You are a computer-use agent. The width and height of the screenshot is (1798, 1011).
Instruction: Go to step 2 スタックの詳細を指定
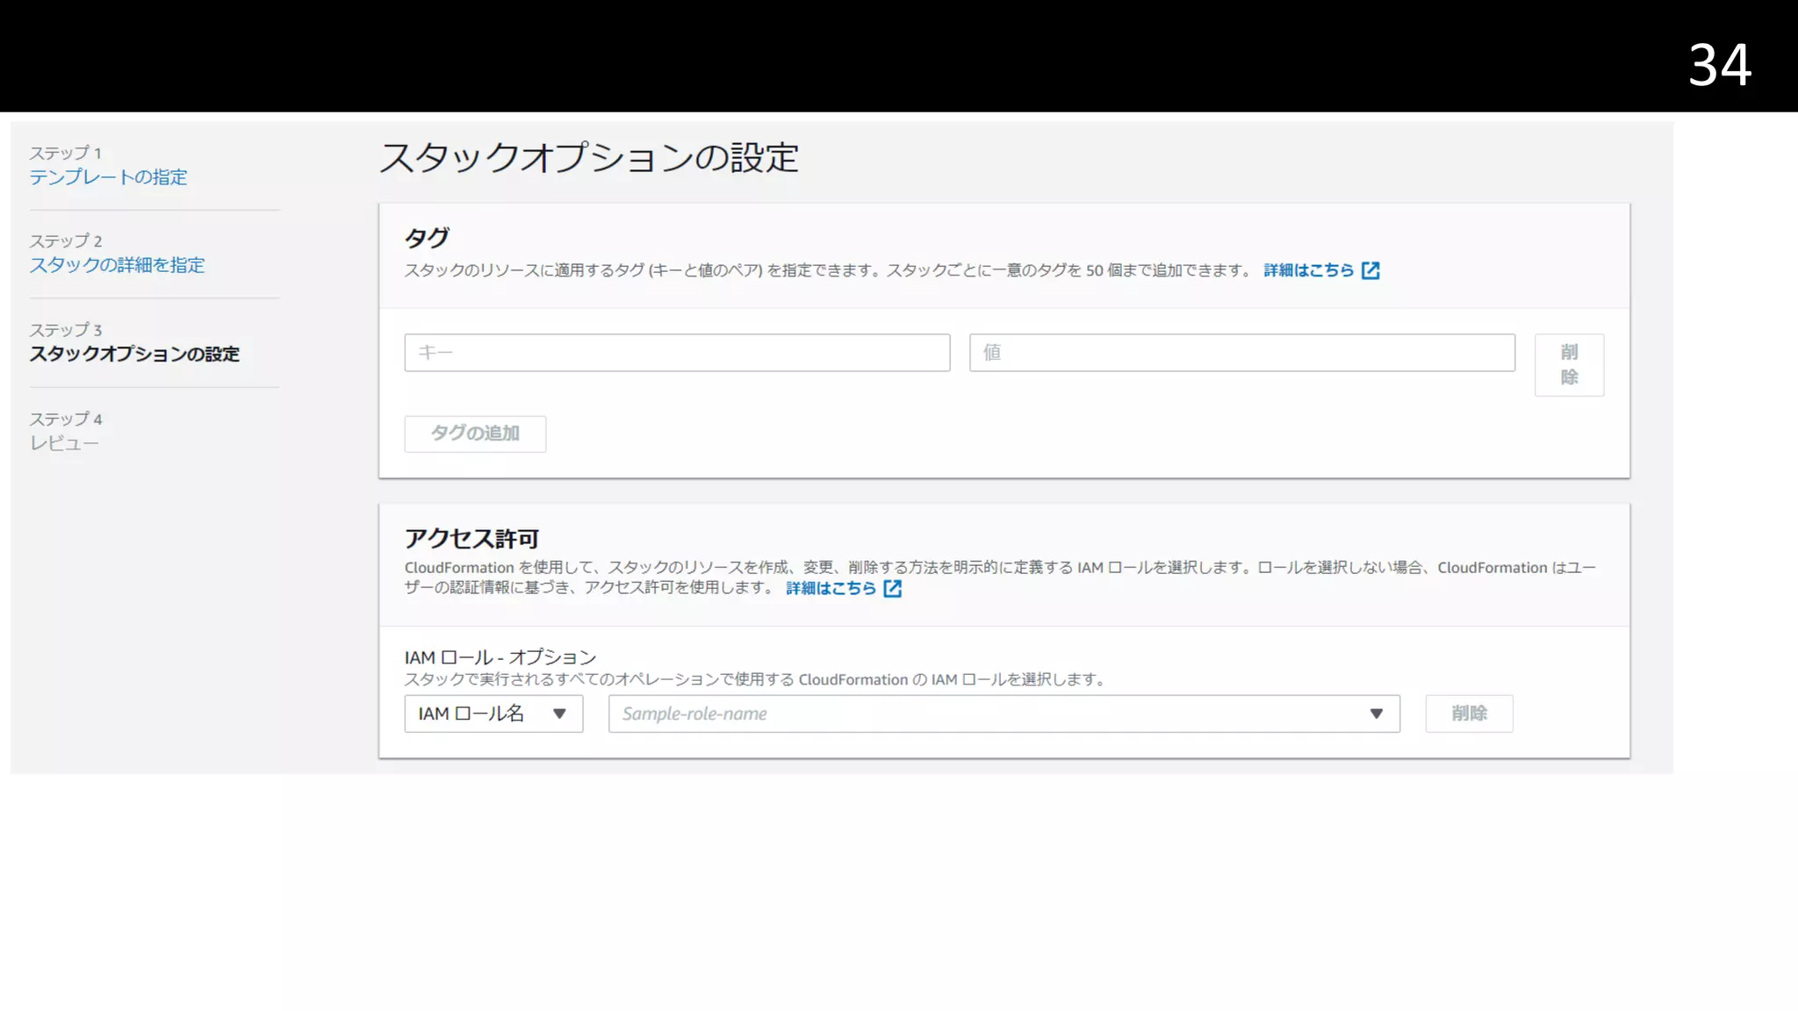(117, 265)
